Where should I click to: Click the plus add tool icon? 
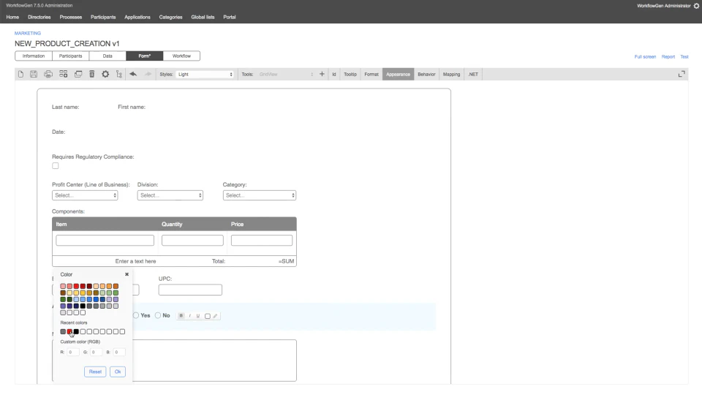(x=322, y=75)
